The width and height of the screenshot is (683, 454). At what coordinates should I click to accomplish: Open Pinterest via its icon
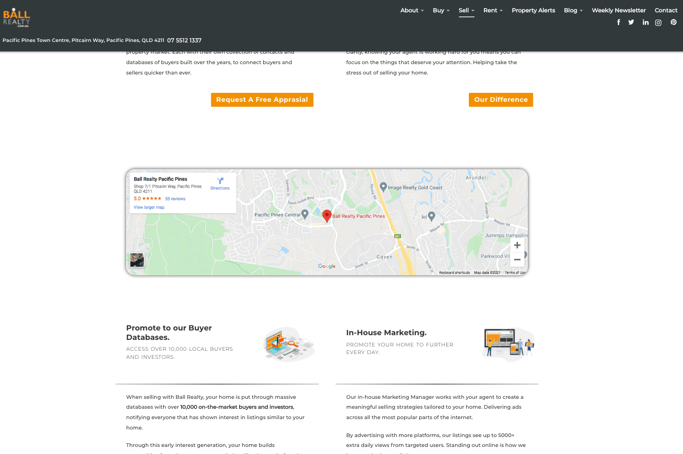point(673,22)
